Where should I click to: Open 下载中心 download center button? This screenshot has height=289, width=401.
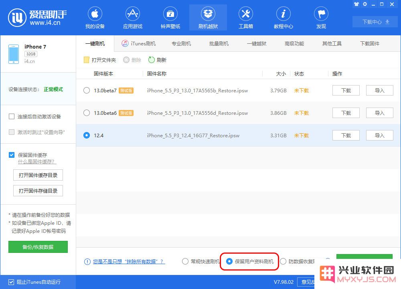pos(375,22)
